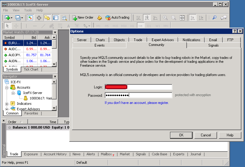Open the new chart dropdown arrow

tap(11, 18)
